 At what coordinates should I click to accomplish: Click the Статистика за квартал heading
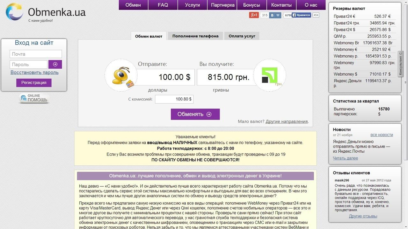click(x=356, y=101)
